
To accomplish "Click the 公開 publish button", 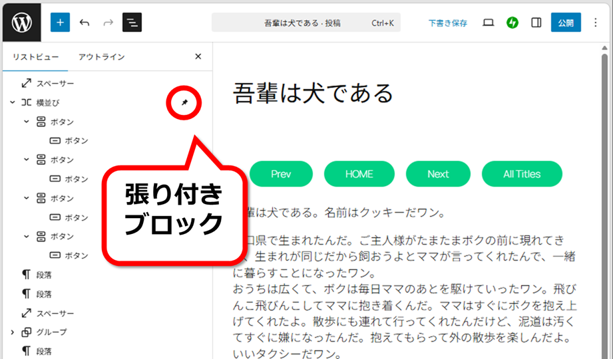I will tap(565, 23).
